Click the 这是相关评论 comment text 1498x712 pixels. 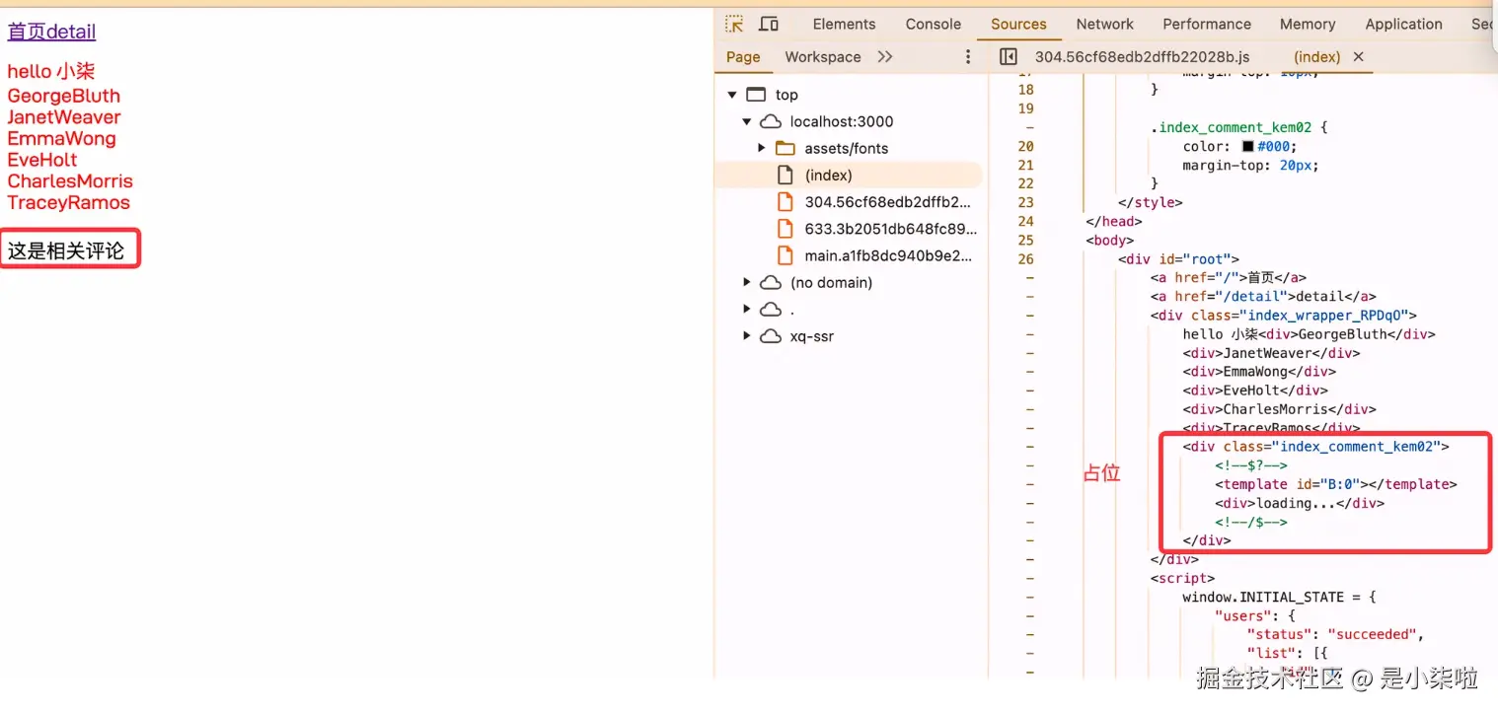(66, 250)
